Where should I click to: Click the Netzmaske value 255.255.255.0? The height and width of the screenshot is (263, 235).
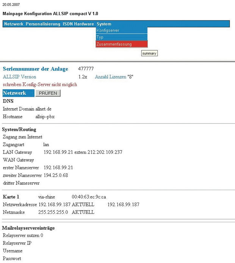coord(53,212)
